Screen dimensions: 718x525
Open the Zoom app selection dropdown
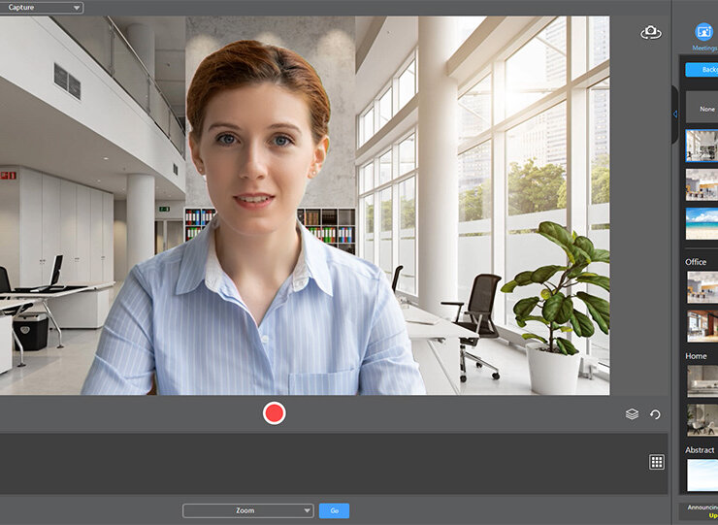click(x=248, y=510)
